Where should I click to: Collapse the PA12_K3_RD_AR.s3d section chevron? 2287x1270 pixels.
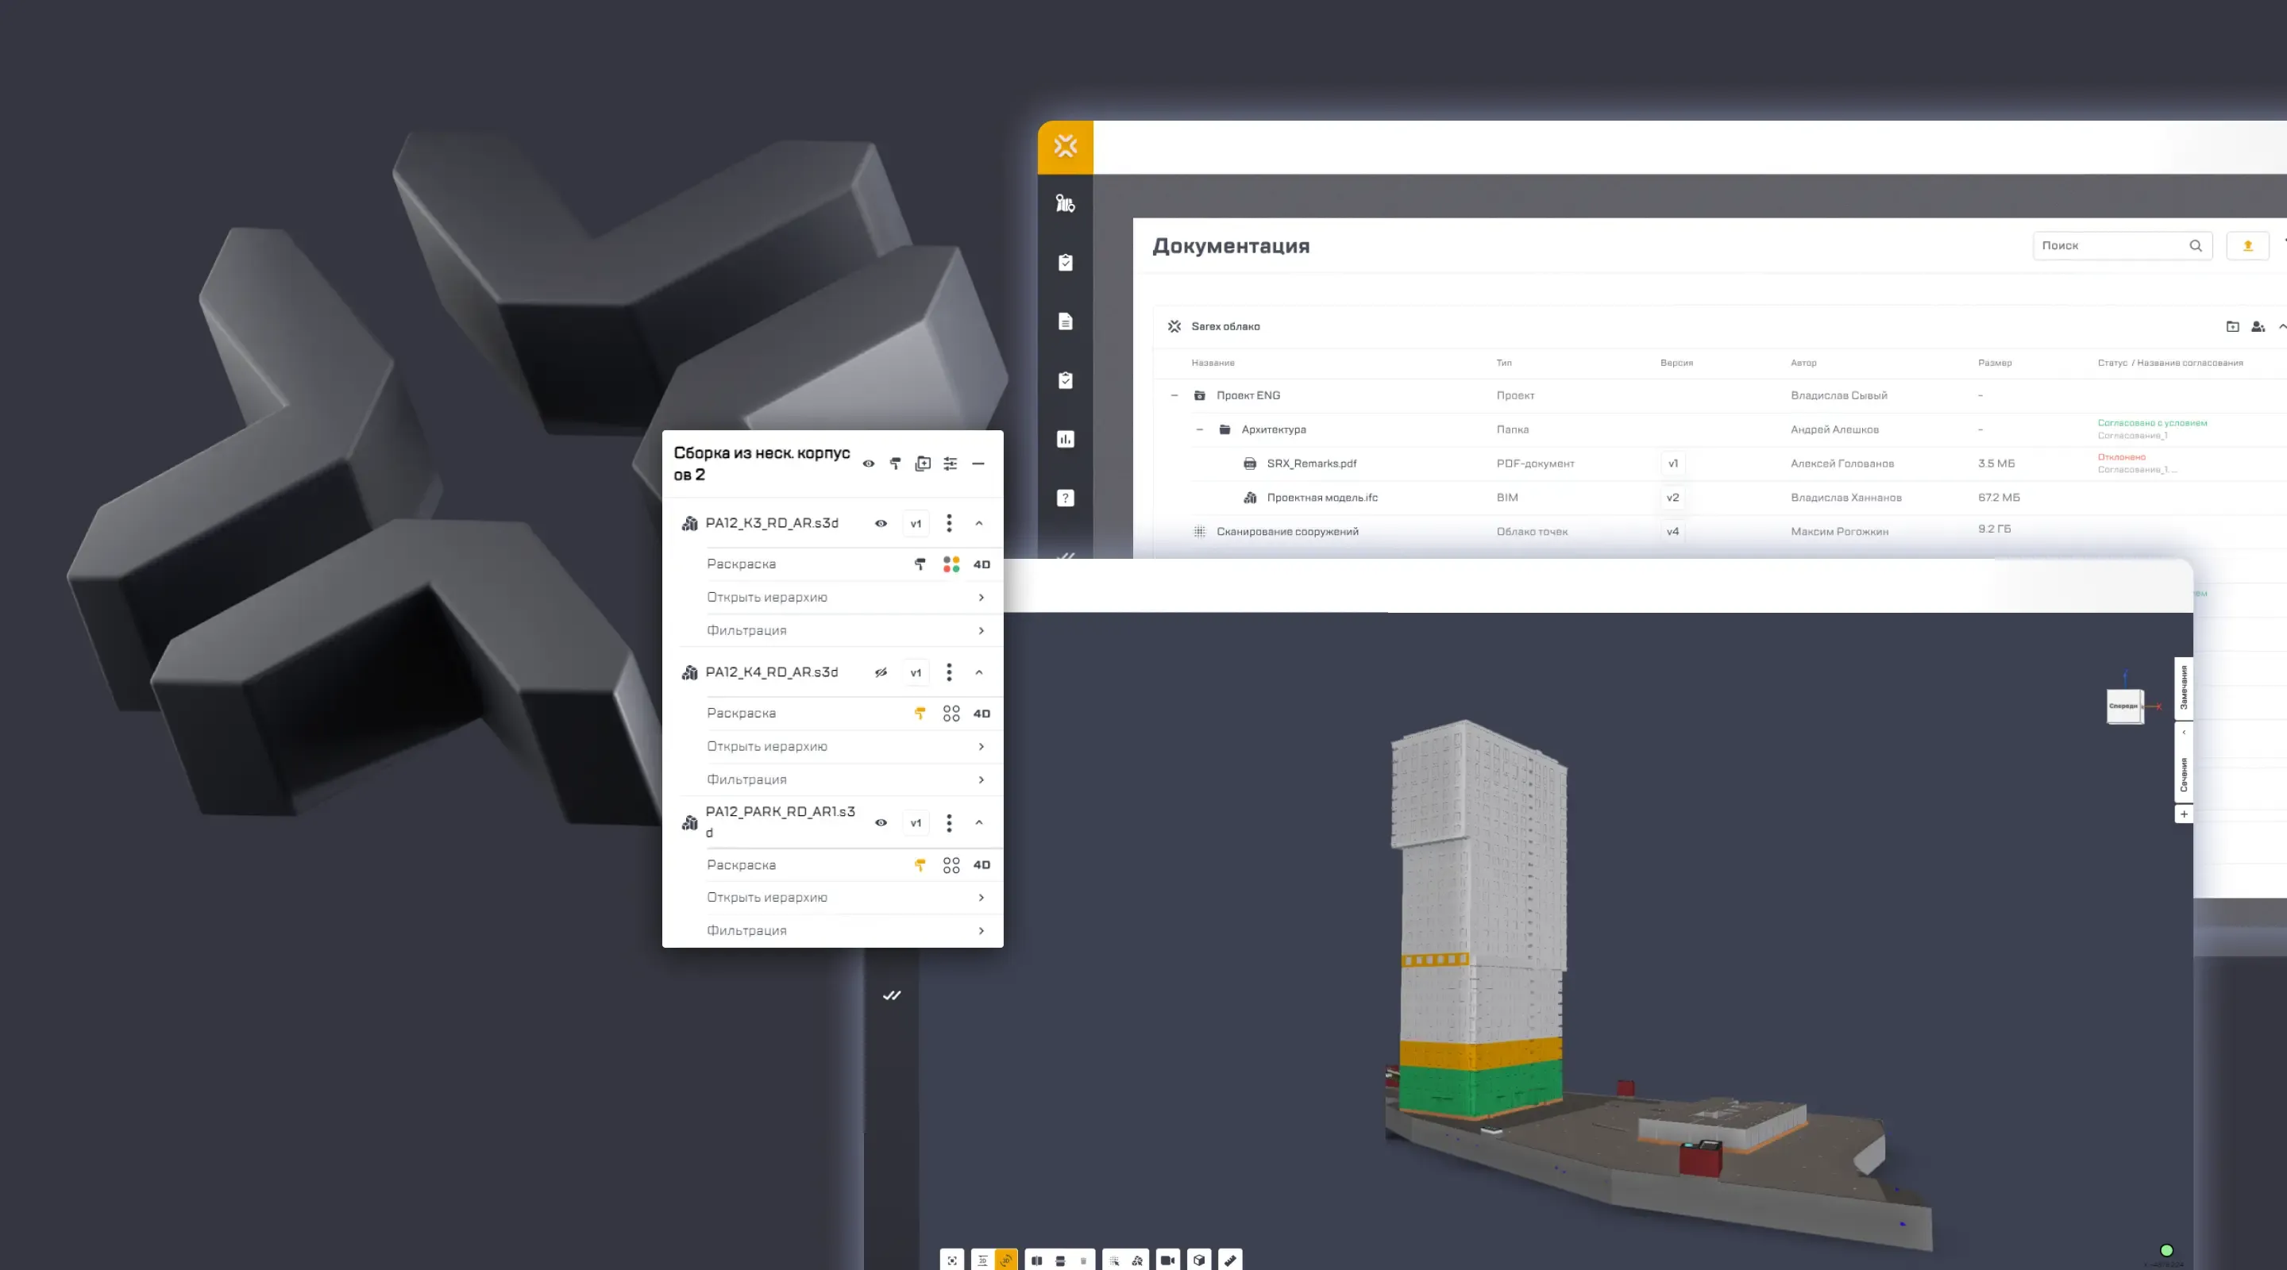click(x=979, y=524)
